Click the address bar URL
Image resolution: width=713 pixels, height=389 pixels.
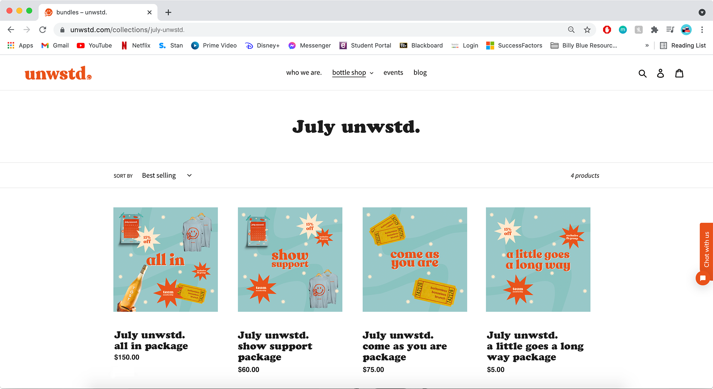point(127,30)
